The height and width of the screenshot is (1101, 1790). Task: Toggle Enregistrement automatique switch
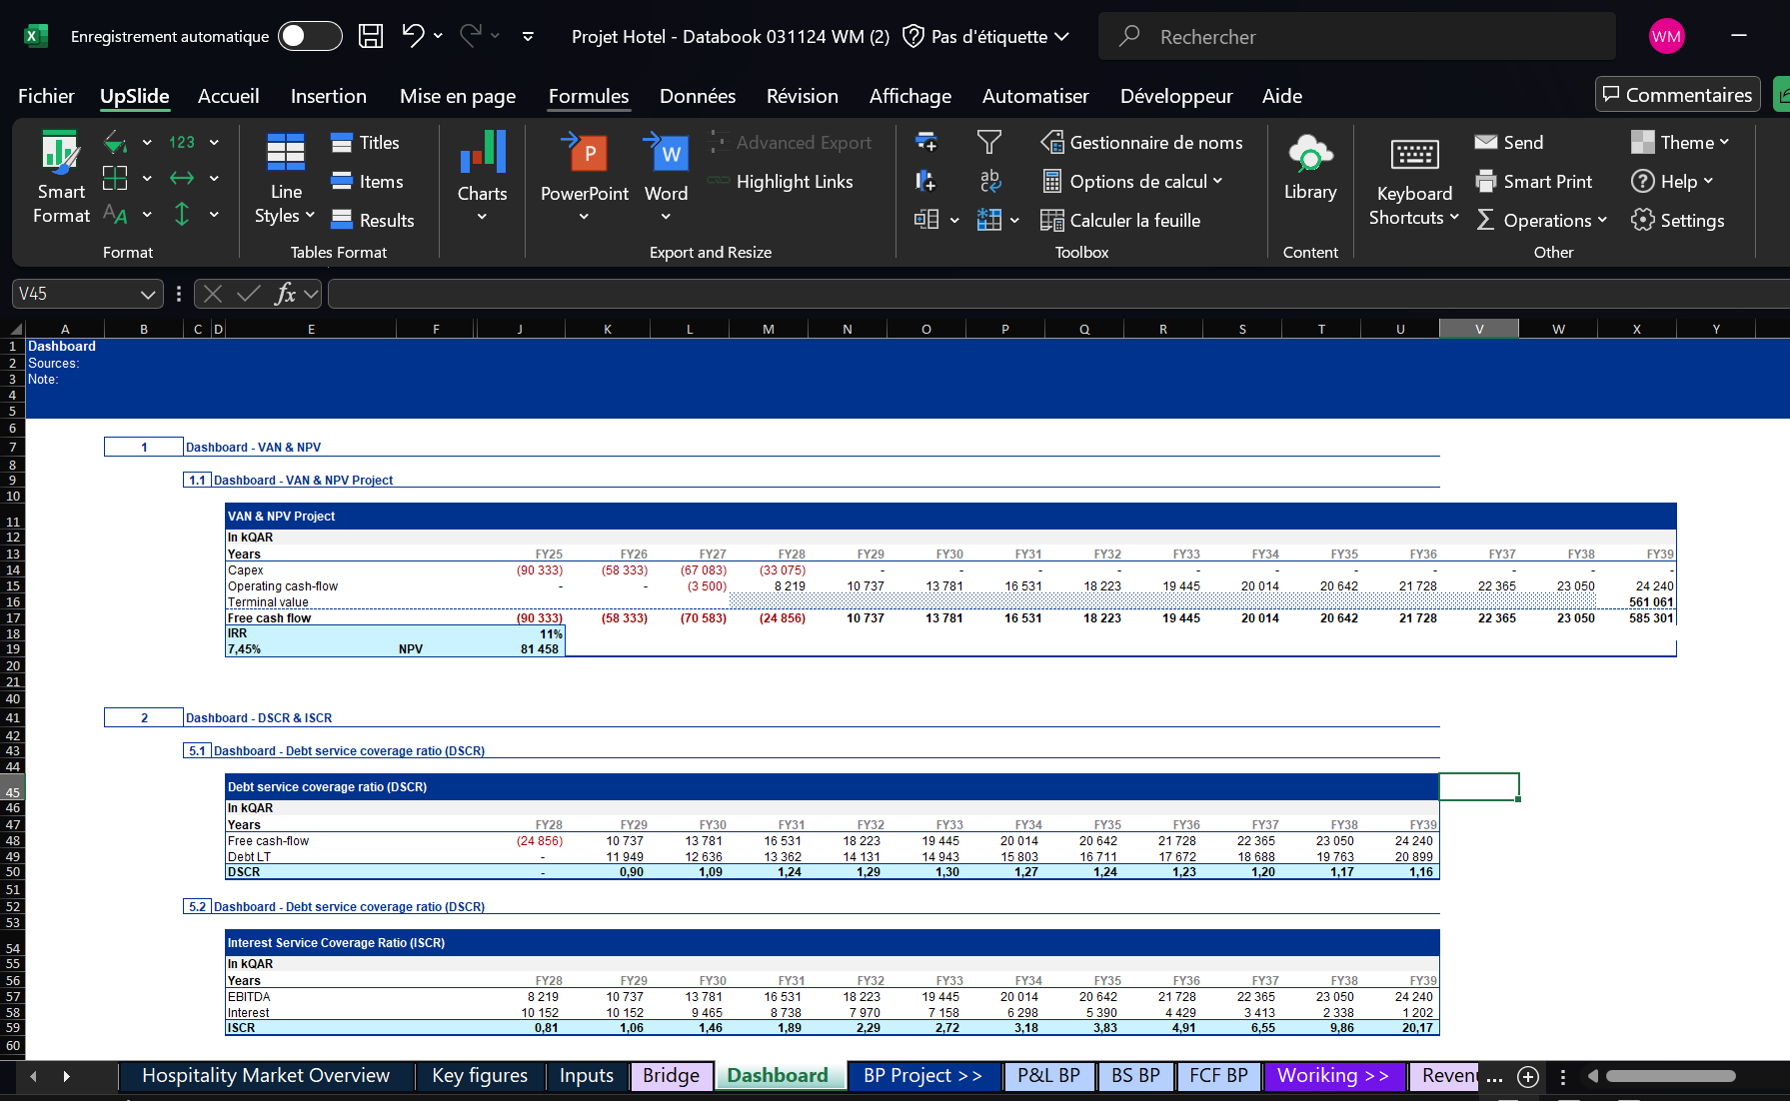coord(309,37)
